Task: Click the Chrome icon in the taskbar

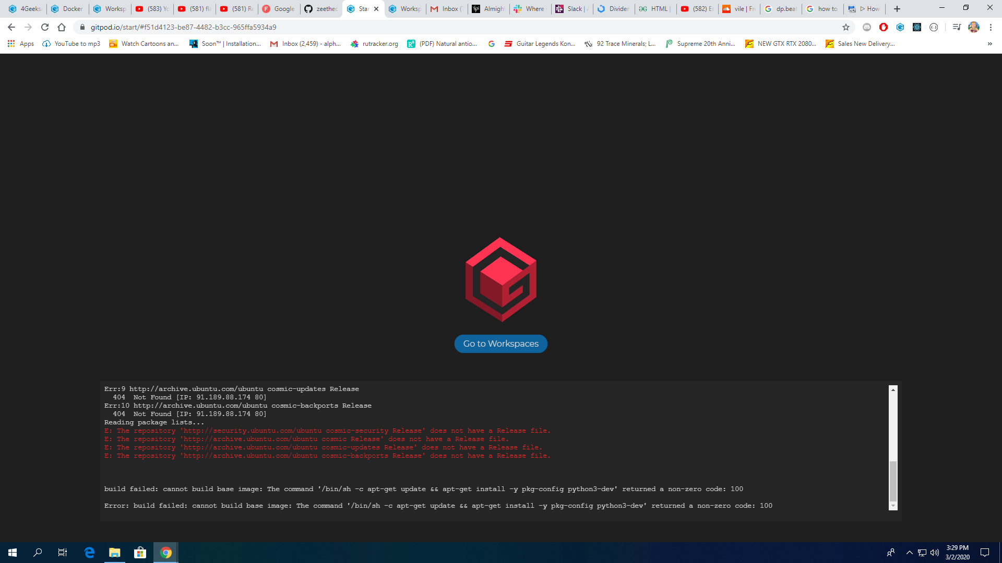Action: [165, 553]
